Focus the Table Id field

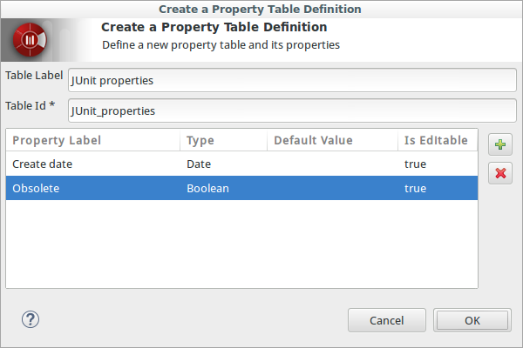pos(292,110)
